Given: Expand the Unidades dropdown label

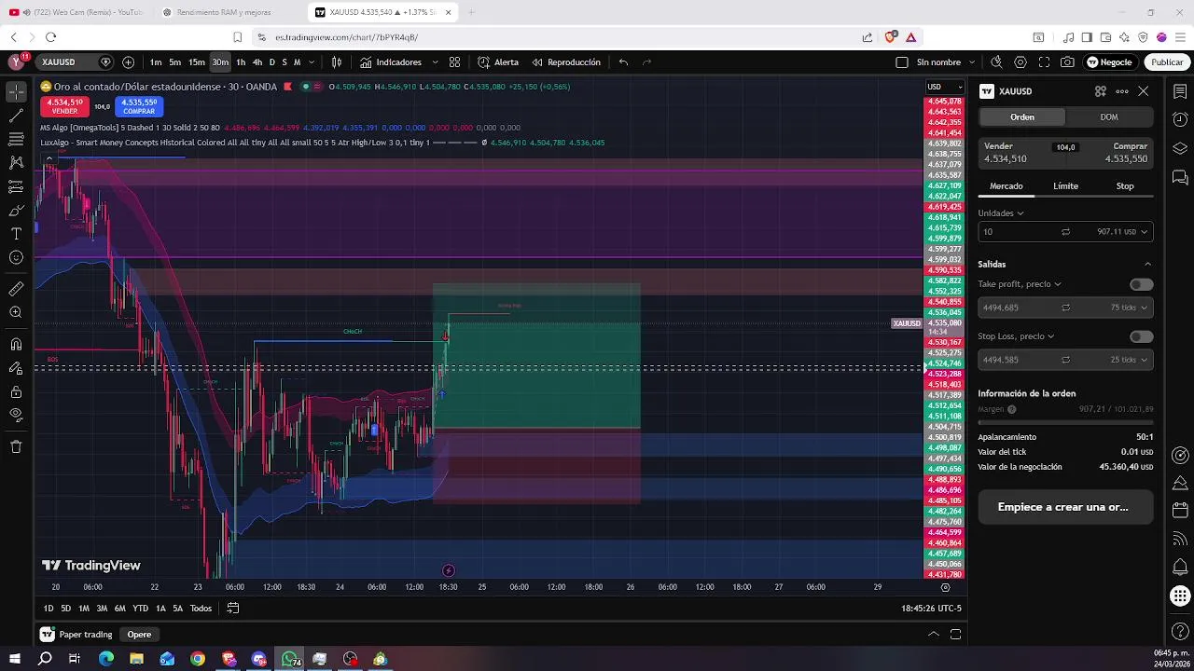Looking at the screenshot, I should click(x=1001, y=213).
